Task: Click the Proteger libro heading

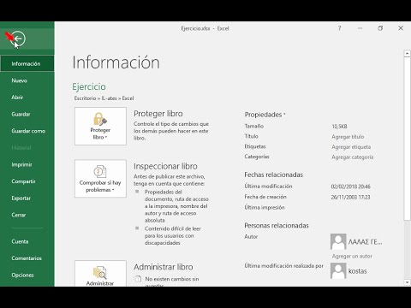Action: click(158, 114)
